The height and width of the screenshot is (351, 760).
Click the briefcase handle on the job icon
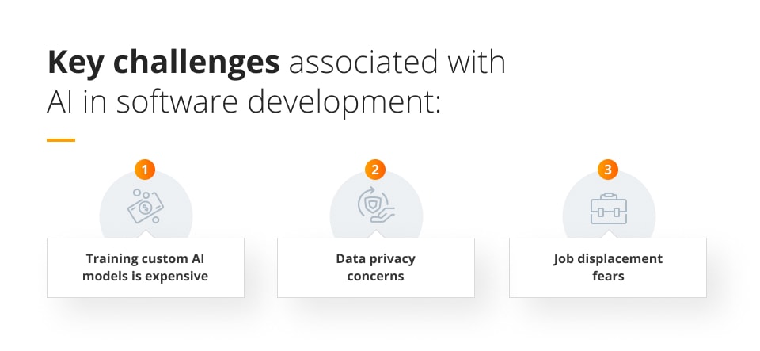pos(608,197)
